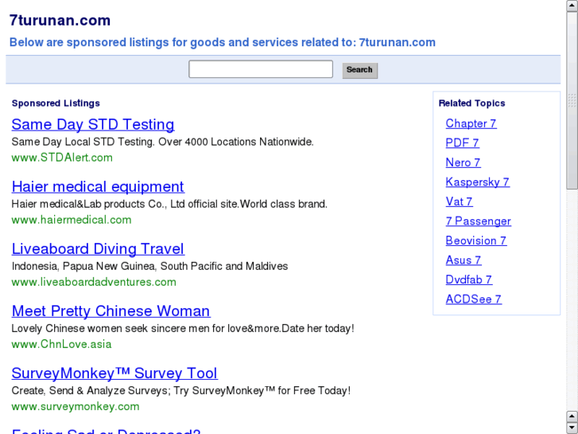Open the Nero 7 related topic
The width and height of the screenshot is (578, 434).
[x=463, y=162]
